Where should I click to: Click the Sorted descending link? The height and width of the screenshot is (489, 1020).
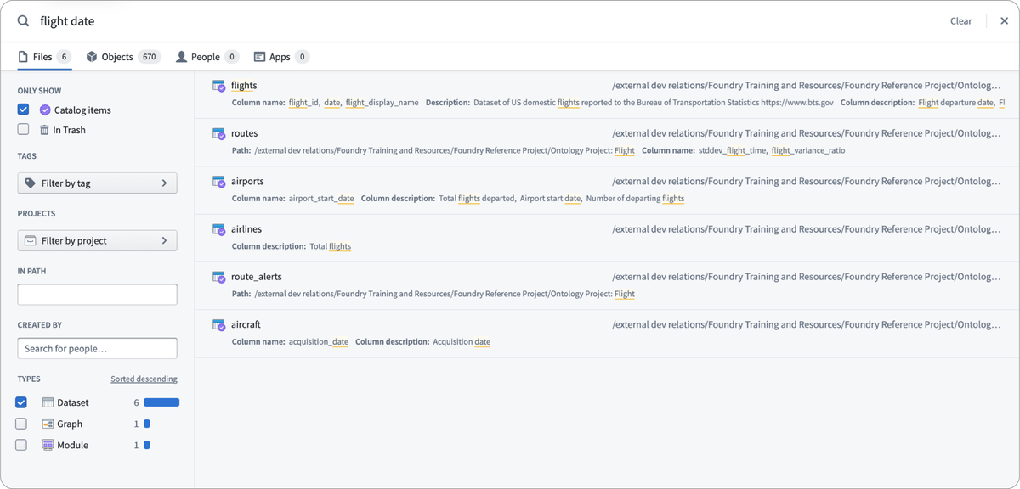pyautogui.click(x=144, y=379)
